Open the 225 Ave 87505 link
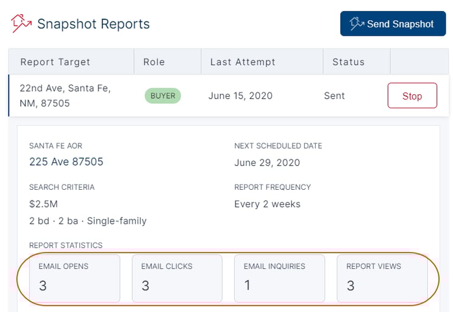The height and width of the screenshot is (312, 453). click(66, 162)
